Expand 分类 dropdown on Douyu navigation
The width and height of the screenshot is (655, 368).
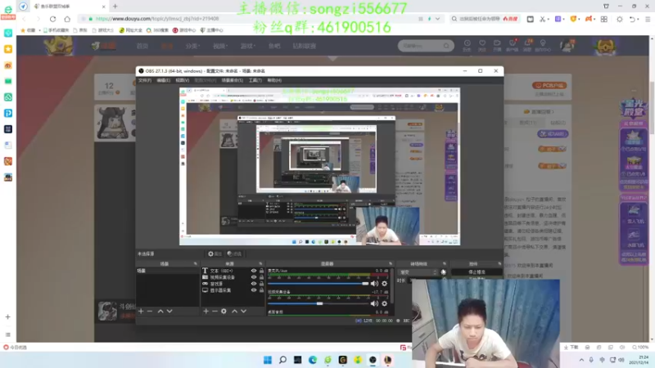coord(192,46)
